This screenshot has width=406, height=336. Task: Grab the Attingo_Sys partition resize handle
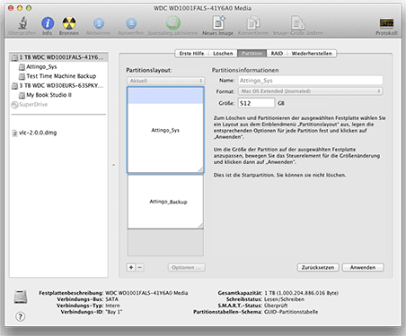pyautogui.click(x=200, y=169)
